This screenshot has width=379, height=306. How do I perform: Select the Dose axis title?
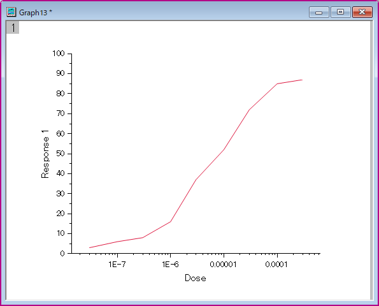[x=196, y=278]
